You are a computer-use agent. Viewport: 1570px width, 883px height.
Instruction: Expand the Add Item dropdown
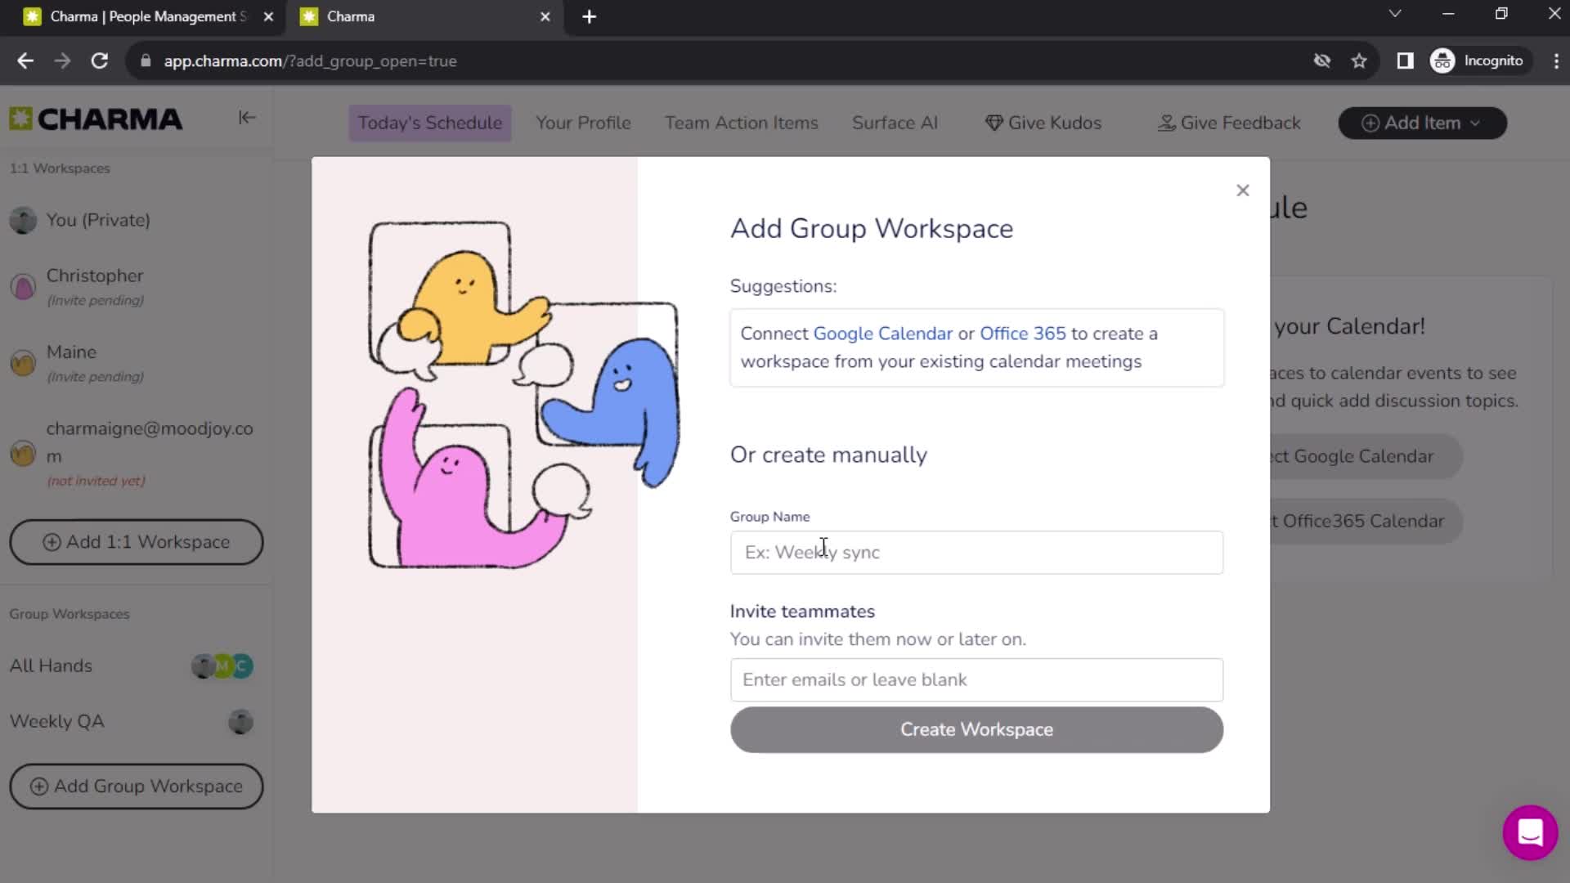1422,123
